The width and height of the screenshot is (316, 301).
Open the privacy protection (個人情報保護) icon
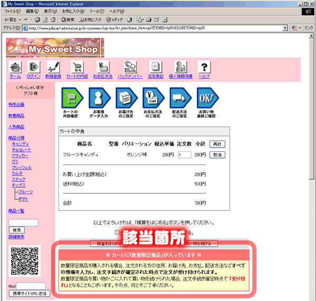[x=181, y=67]
